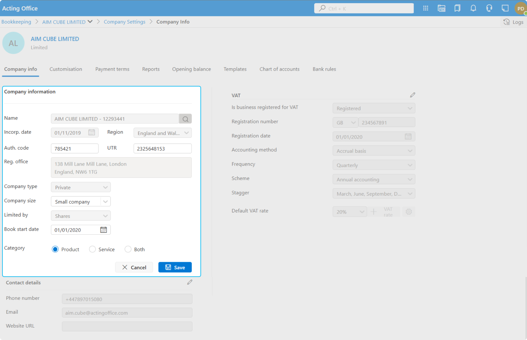
Task: Edit Contact details using pencil icon
Action: point(190,282)
